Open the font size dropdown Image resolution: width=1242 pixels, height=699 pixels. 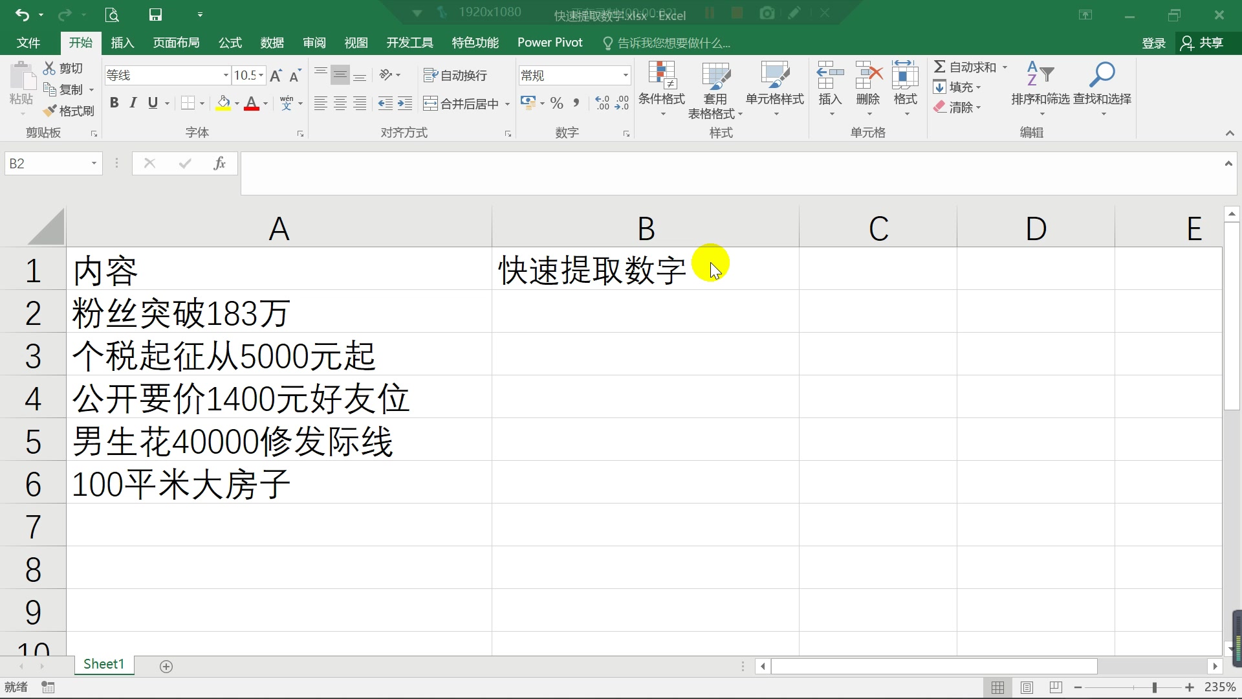coord(261,76)
